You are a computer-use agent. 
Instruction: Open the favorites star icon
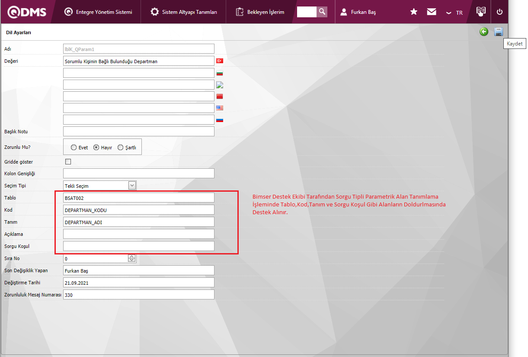[x=413, y=12]
